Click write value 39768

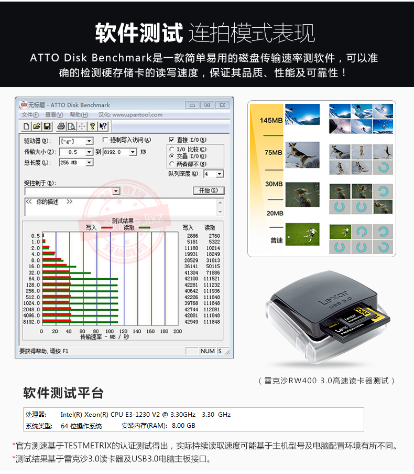191,303
